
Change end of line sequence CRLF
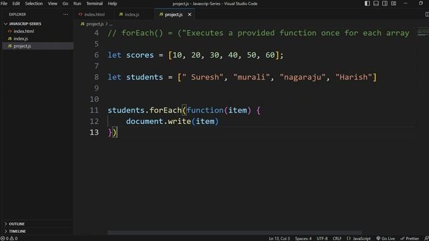click(x=337, y=238)
